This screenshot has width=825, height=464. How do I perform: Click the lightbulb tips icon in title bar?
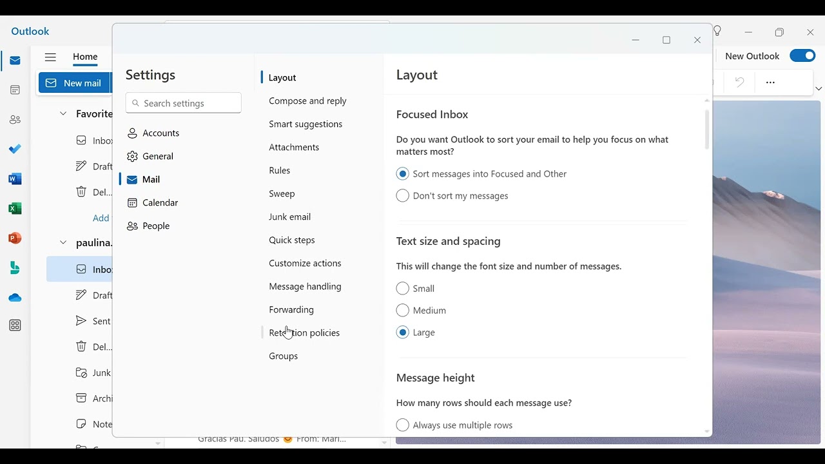(717, 31)
